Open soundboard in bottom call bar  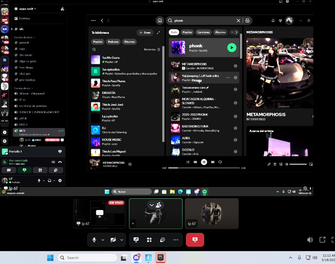tap(162, 240)
